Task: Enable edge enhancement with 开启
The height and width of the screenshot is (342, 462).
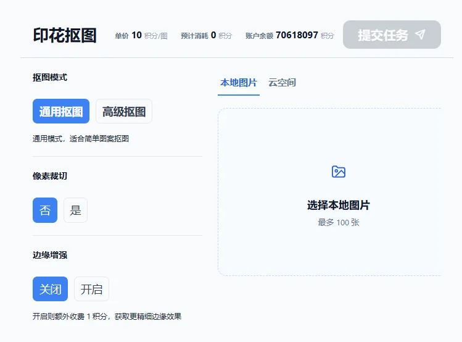Action: [91, 290]
